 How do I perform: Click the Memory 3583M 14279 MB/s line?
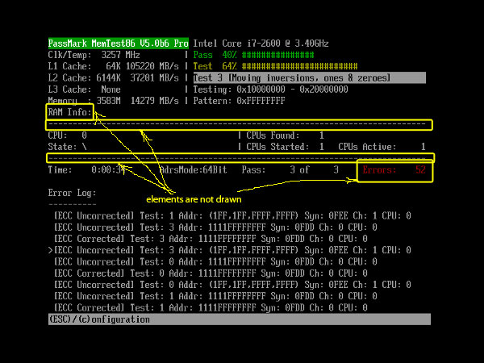tap(113, 101)
